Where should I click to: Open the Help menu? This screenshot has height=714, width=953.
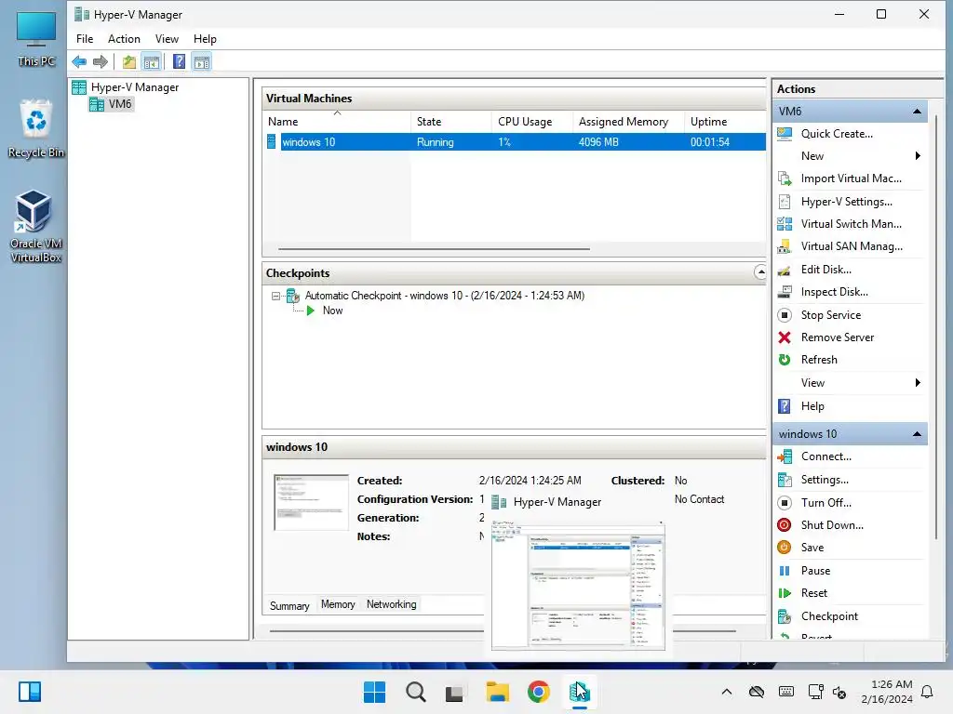point(205,39)
